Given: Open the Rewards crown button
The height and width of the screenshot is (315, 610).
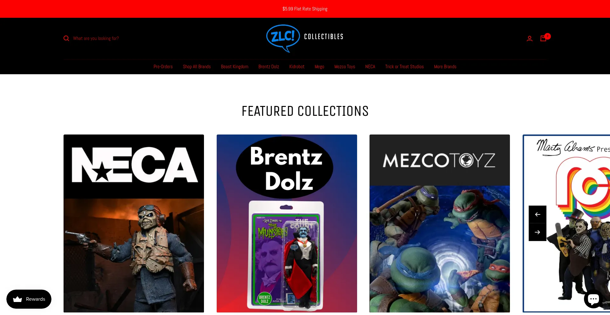Looking at the screenshot, I should pyautogui.click(x=29, y=299).
